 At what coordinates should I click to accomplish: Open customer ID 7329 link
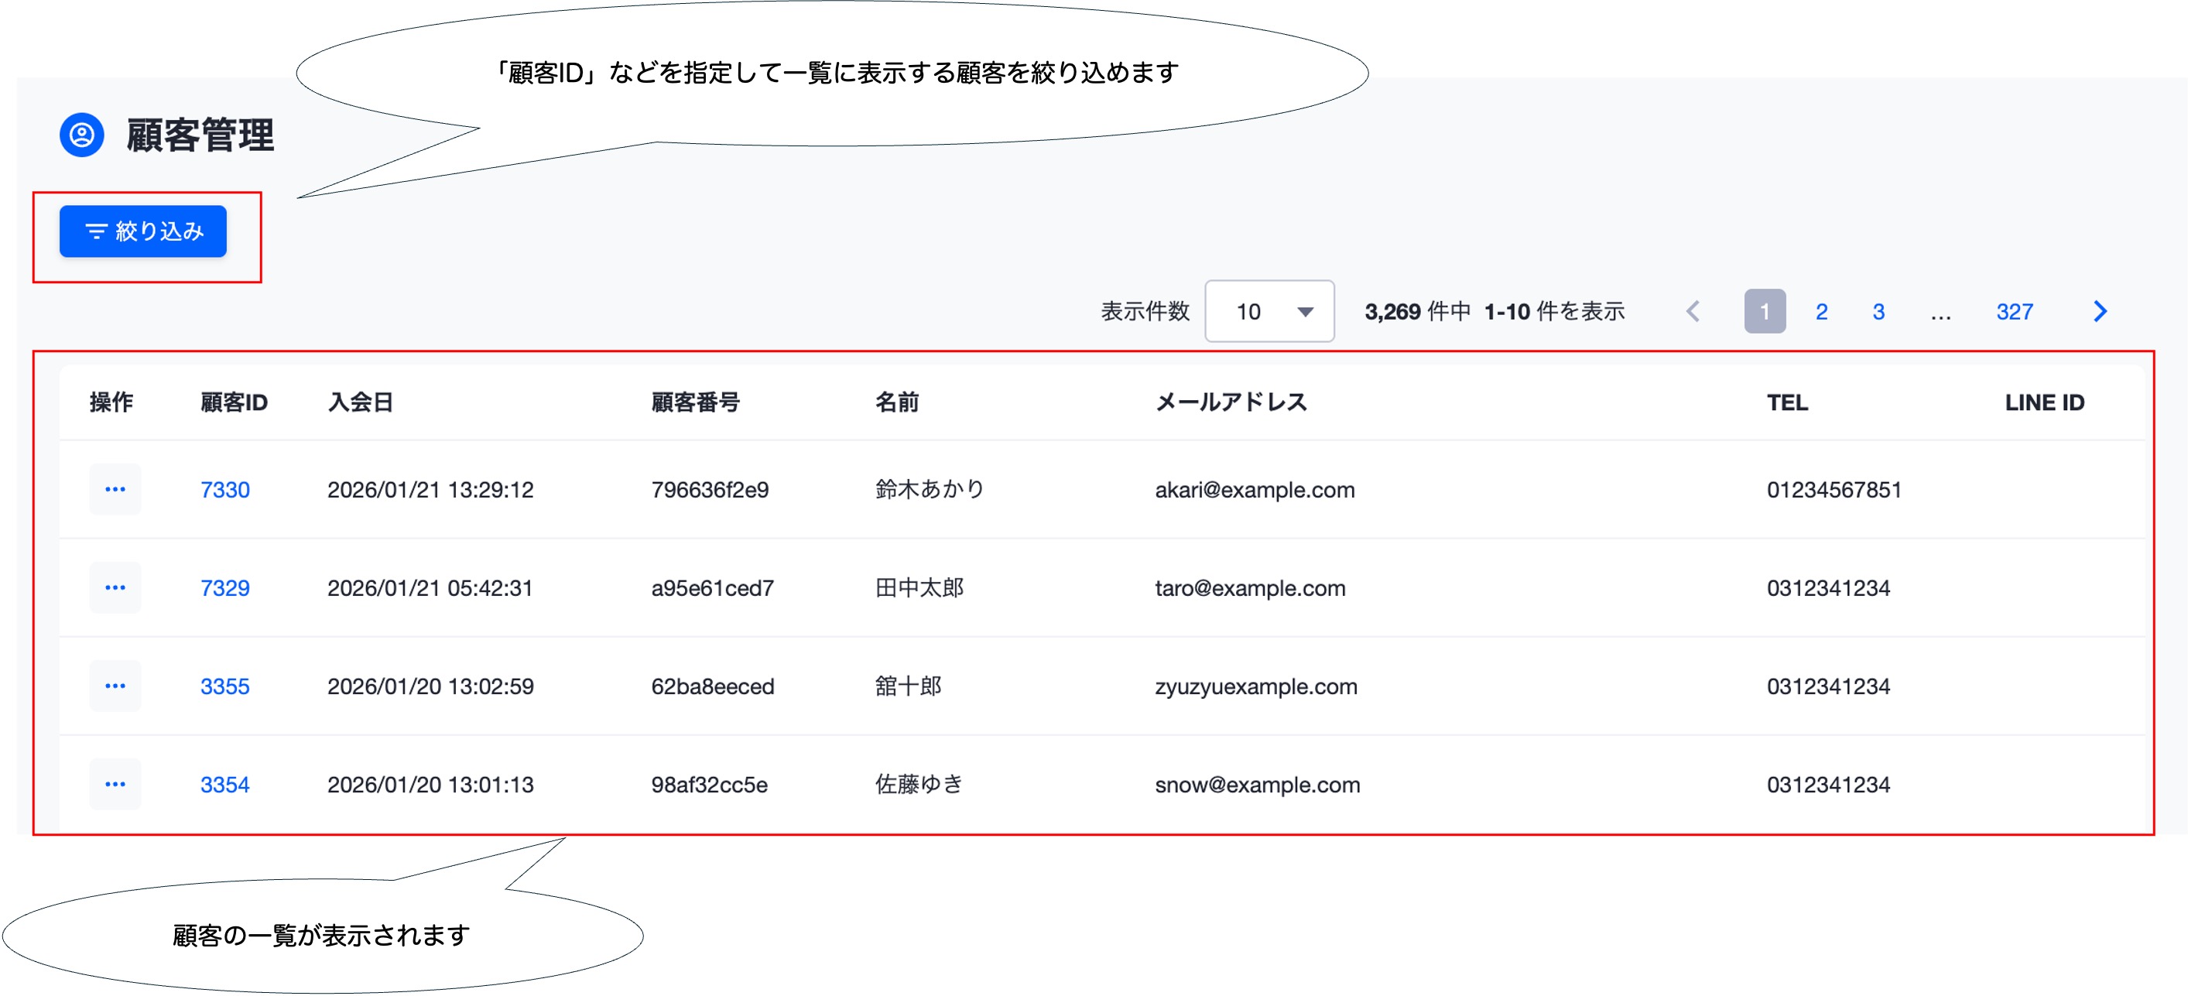225,588
